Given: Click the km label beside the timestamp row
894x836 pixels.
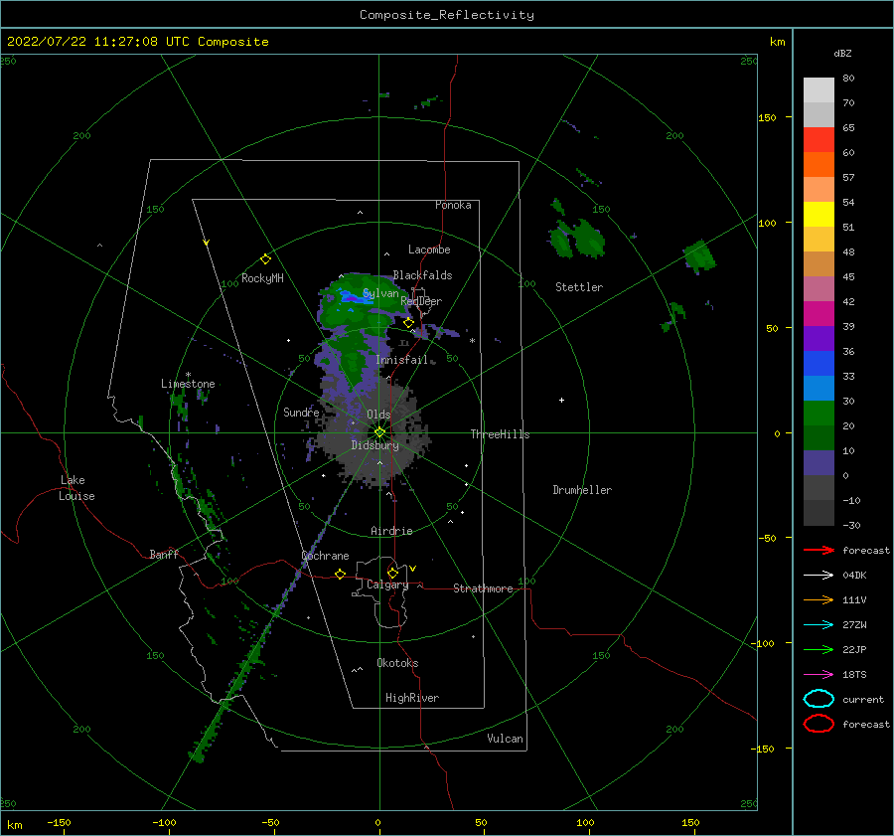Looking at the screenshot, I should 778,42.
